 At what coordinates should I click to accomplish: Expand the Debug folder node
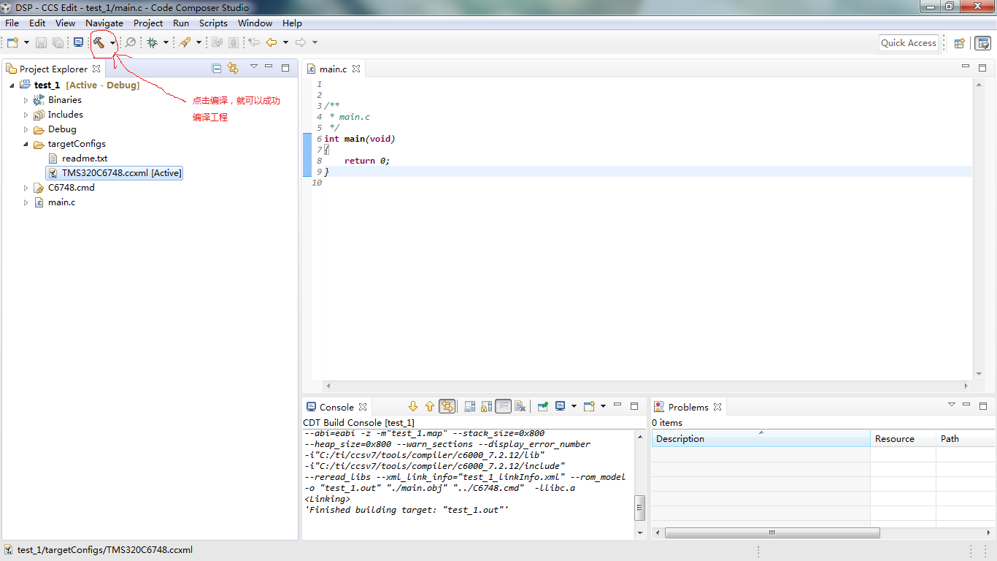26,129
